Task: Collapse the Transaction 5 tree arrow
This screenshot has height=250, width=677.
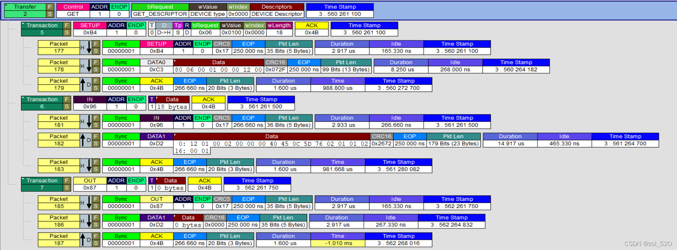Action: click(23, 24)
